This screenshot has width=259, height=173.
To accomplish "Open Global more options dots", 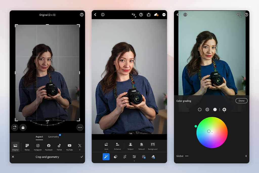I will point(187,156).
